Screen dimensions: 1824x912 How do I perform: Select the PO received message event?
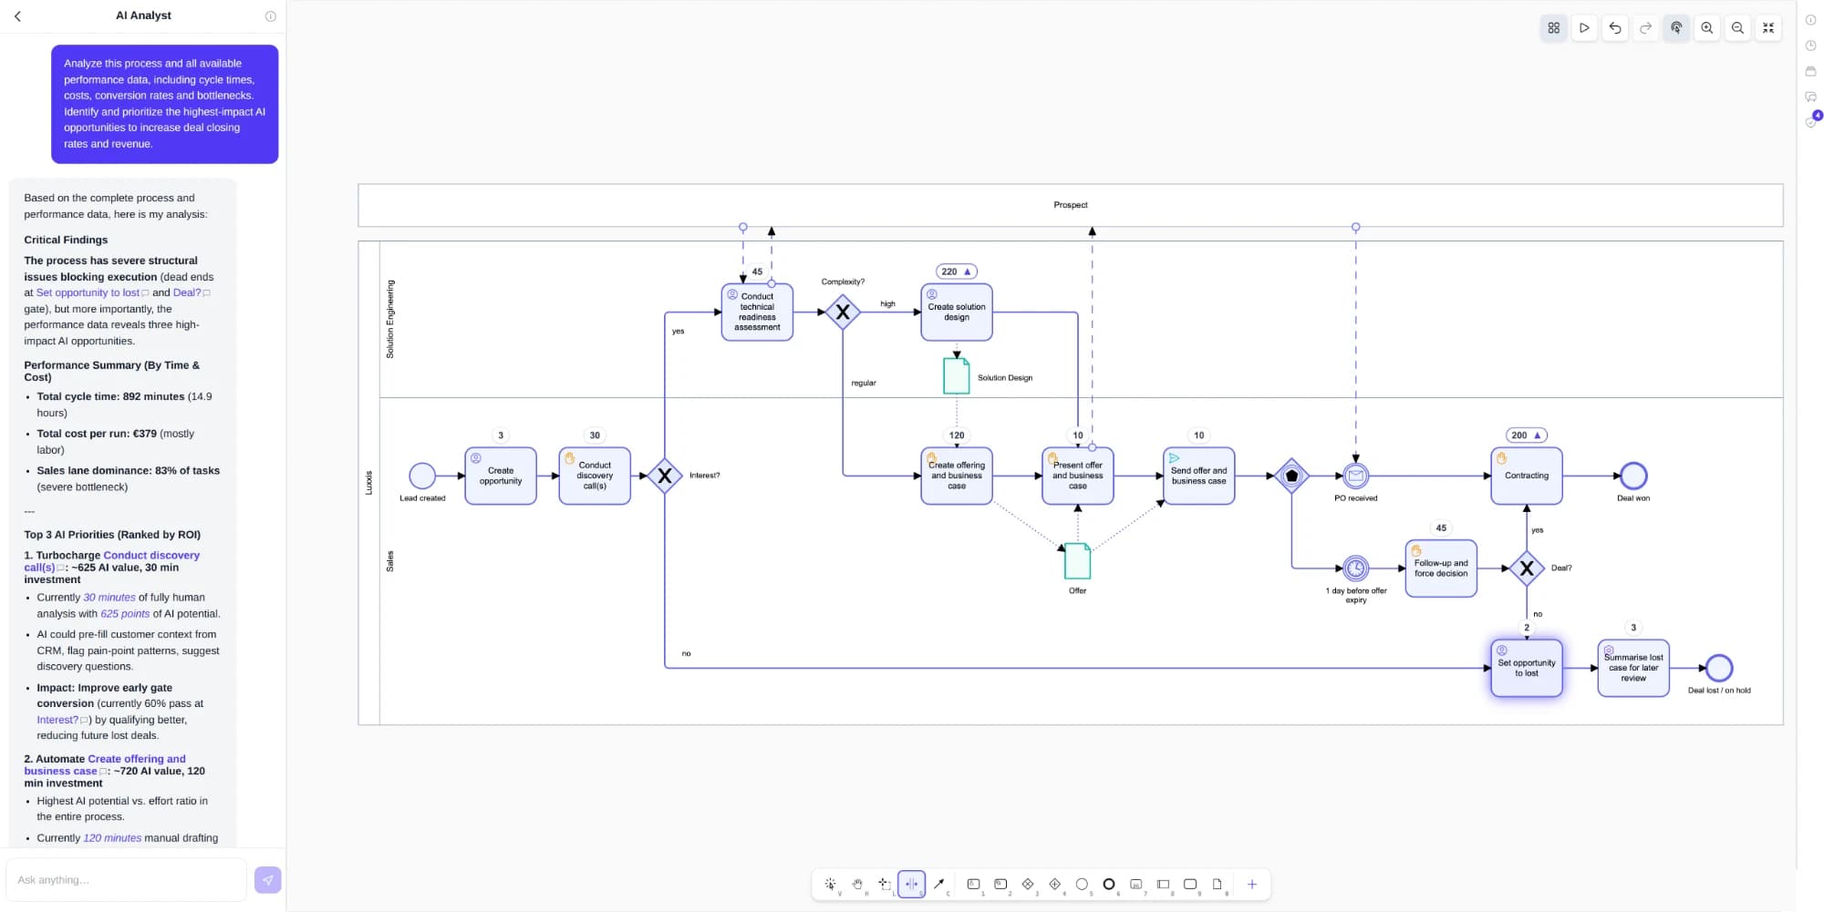point(1356,476)
